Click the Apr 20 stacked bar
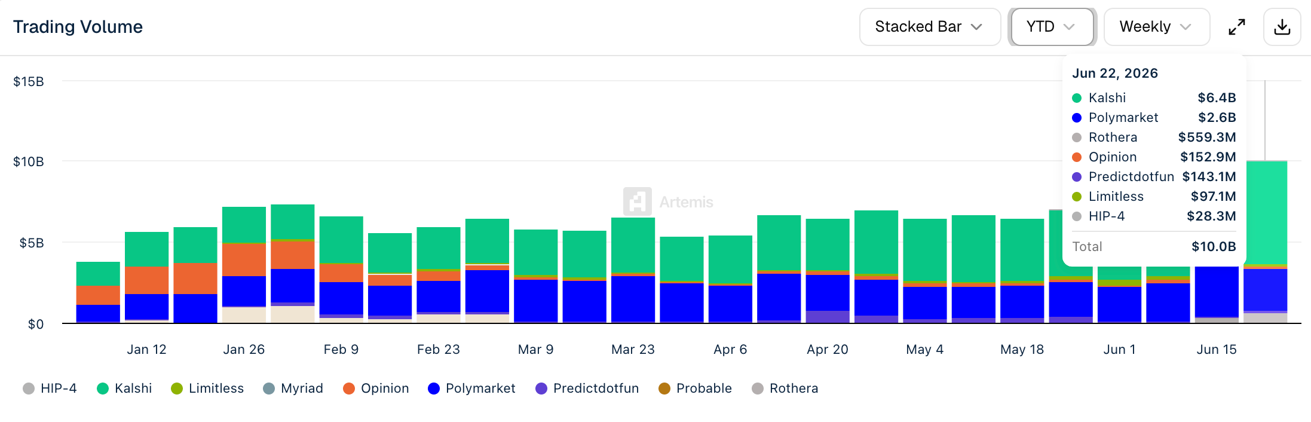This screenshot has width=1311, height=422. (x=828, y=271)
